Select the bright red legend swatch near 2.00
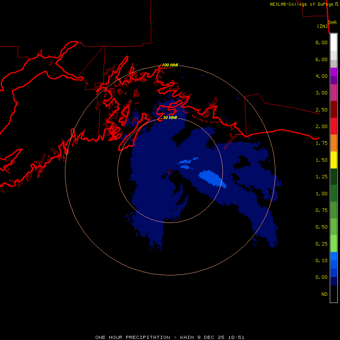 [x=334, y=126]
